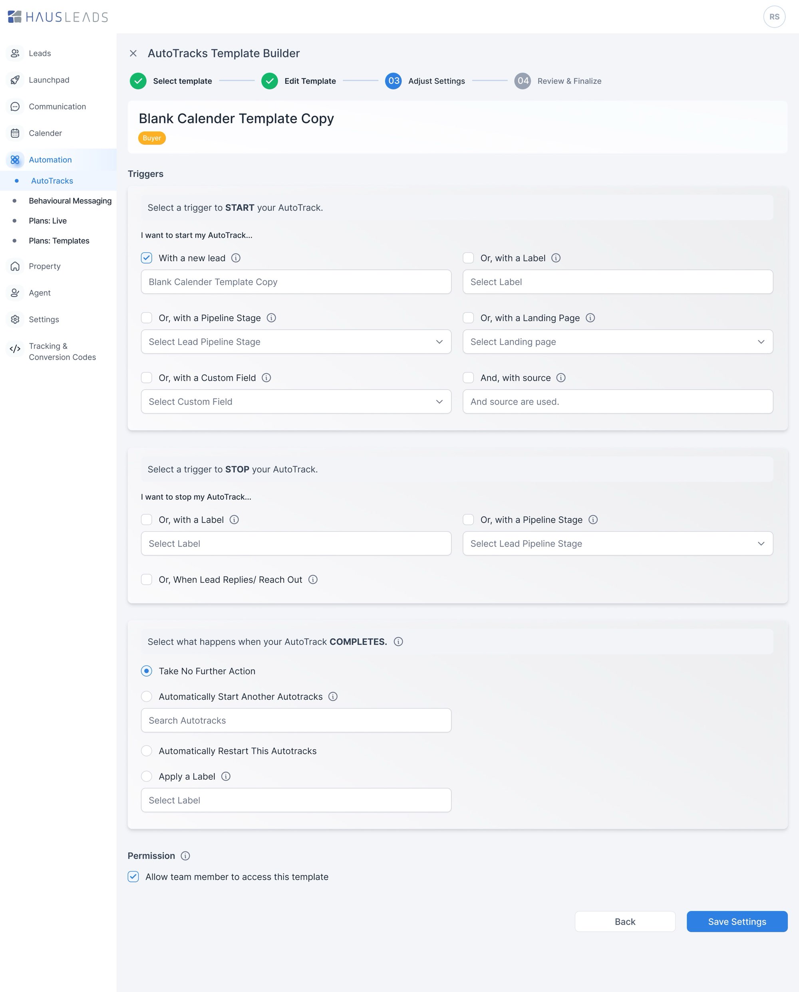This screenshot has width=799, height=992.
Task: Click the Calender sidebar icon
Action: 15,133
